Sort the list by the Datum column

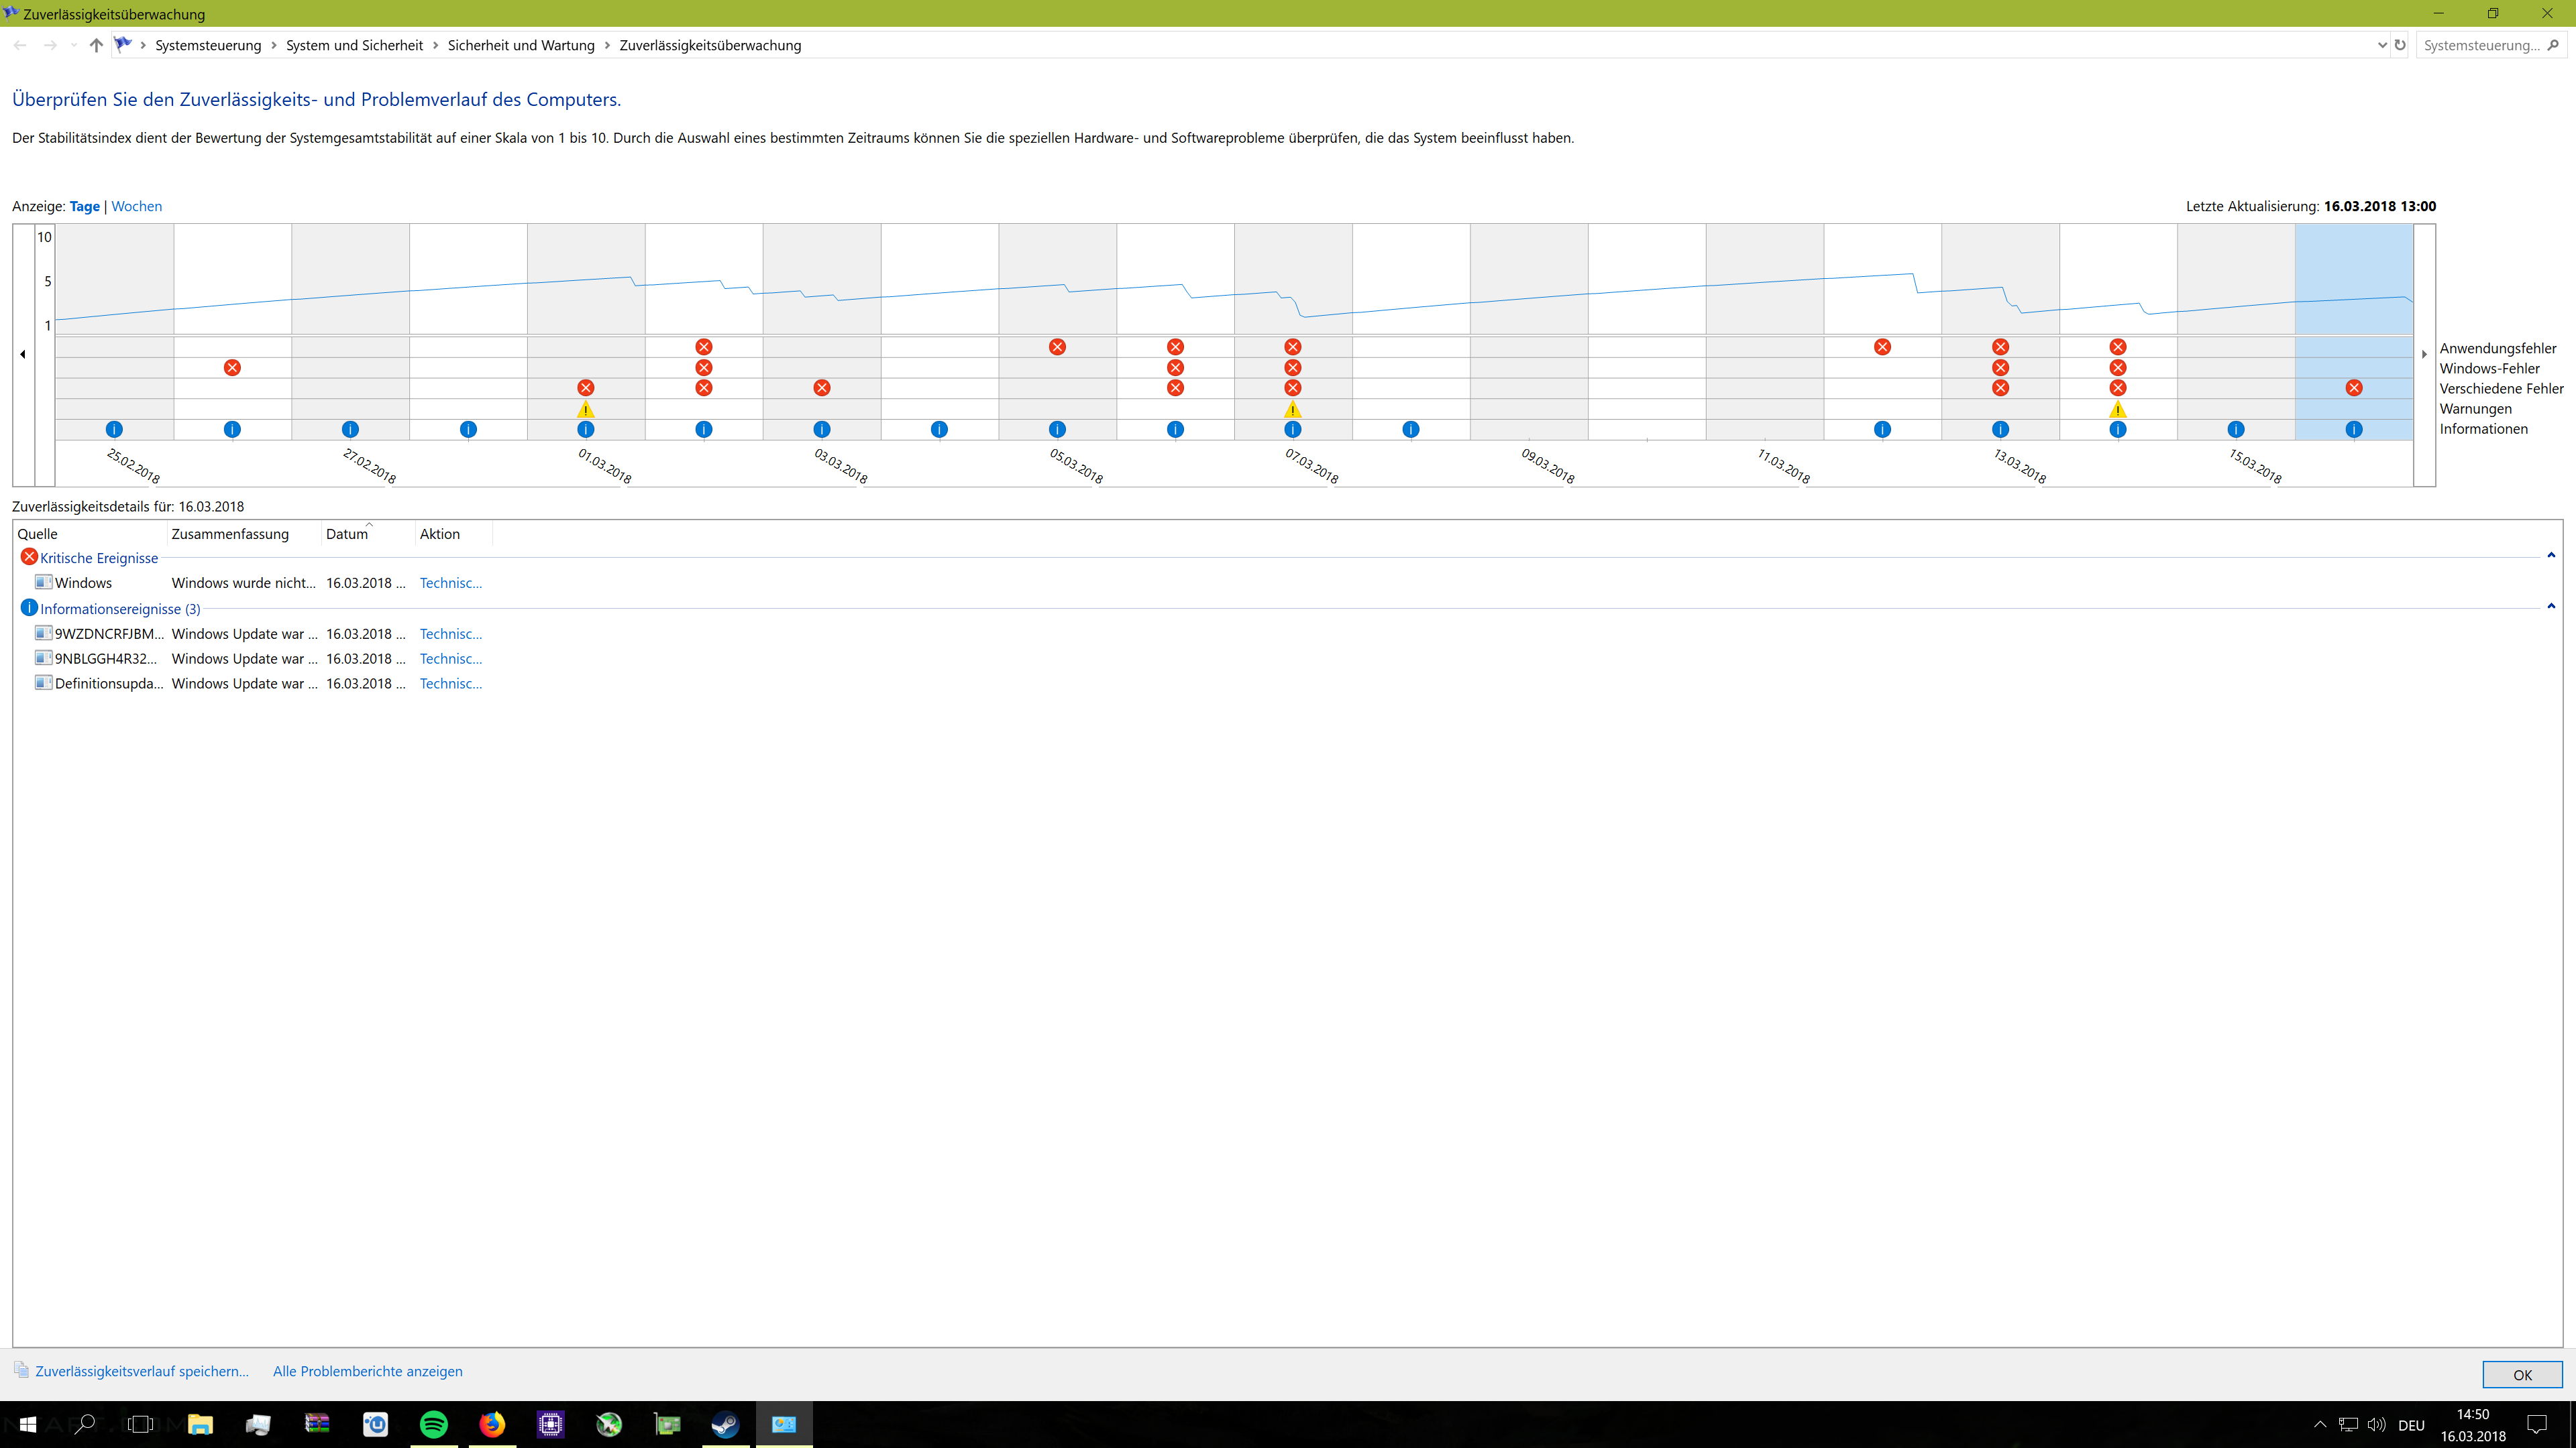pos(347,534)
